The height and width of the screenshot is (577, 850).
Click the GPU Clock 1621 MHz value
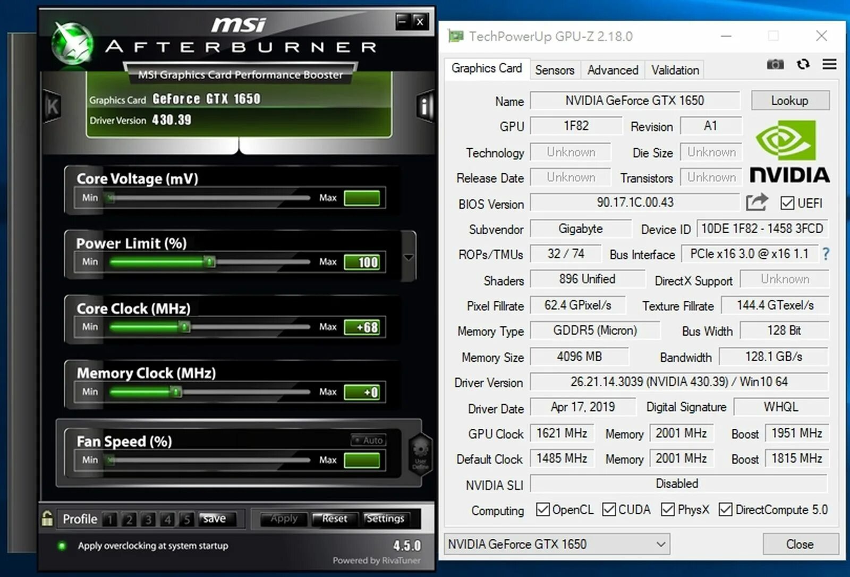tap(562, 433)
